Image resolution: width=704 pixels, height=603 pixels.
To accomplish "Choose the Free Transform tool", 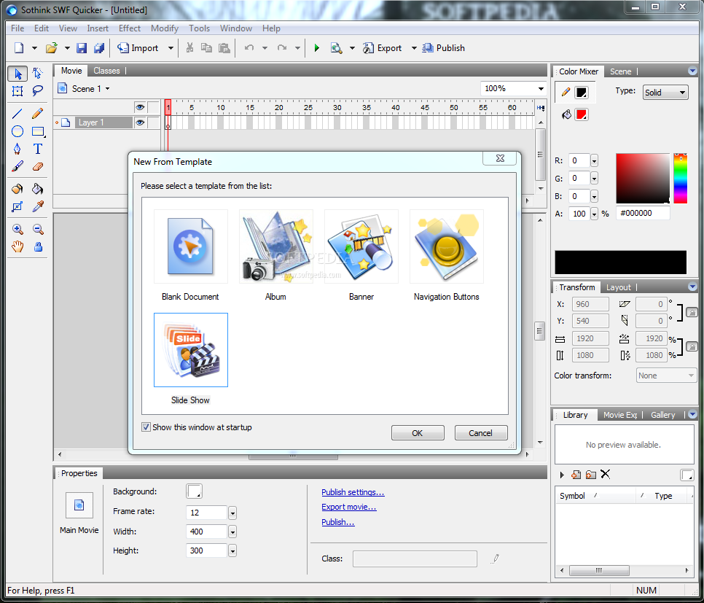I will [17, 91].
